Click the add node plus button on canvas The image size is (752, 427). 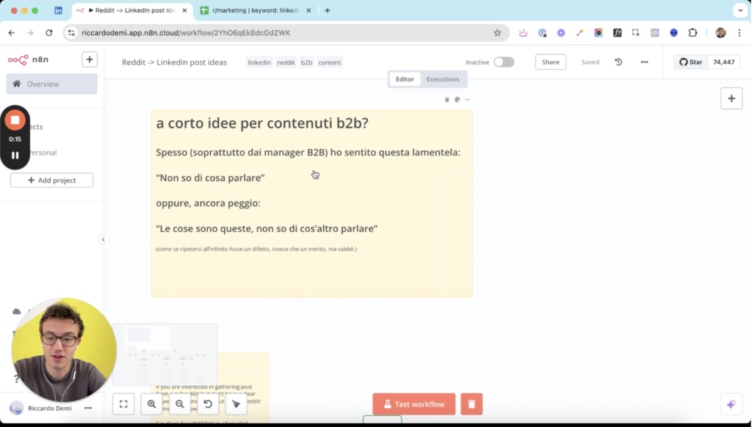[x=731, y=99]
